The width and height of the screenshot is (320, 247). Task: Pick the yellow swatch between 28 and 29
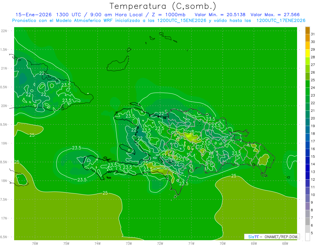click(x=307, y=53)
